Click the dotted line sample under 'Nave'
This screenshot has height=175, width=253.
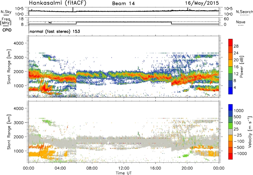(x=241, y=26)
